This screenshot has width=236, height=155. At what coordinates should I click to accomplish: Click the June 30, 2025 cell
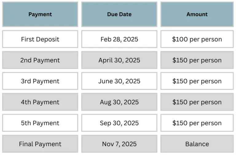pos(119,81)
